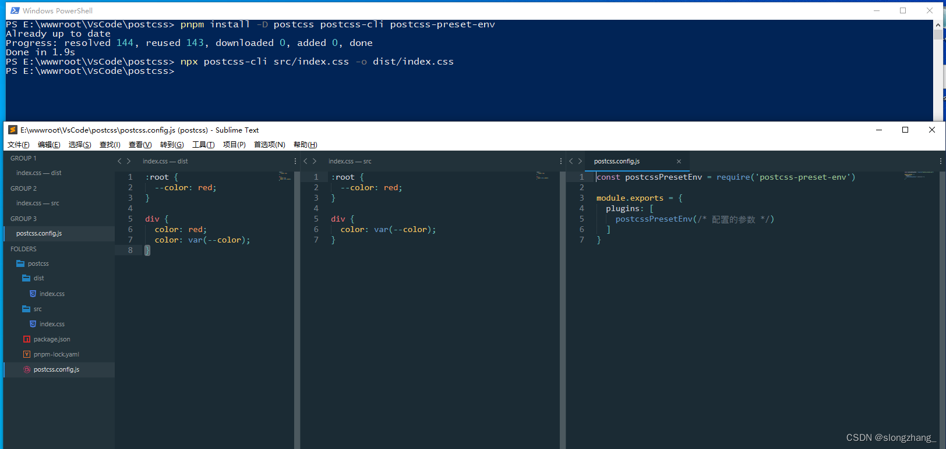Click the pnpm-lock.yaml file icon
Screen dimensions: 946x449
point(26,354)
